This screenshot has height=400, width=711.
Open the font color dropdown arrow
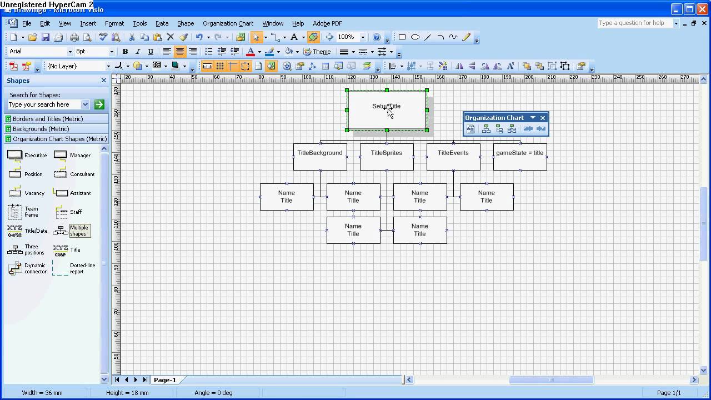coord(259,52)
